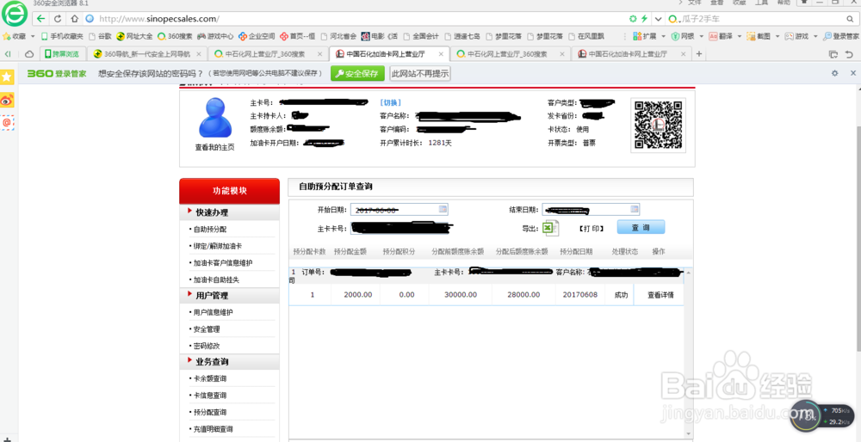Open the tab list window icon
Viewport: 861px width, 442px height.
click(x=833, y=53)
